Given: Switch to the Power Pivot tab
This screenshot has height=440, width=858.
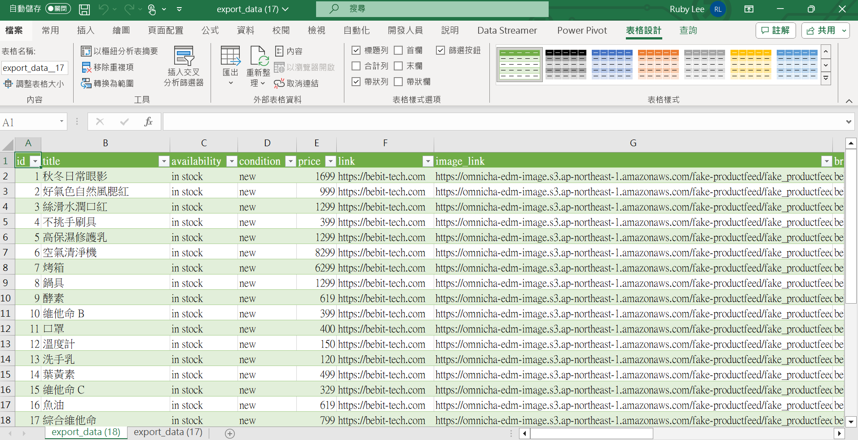Looking at the screenshot, I should click(582, 30).
